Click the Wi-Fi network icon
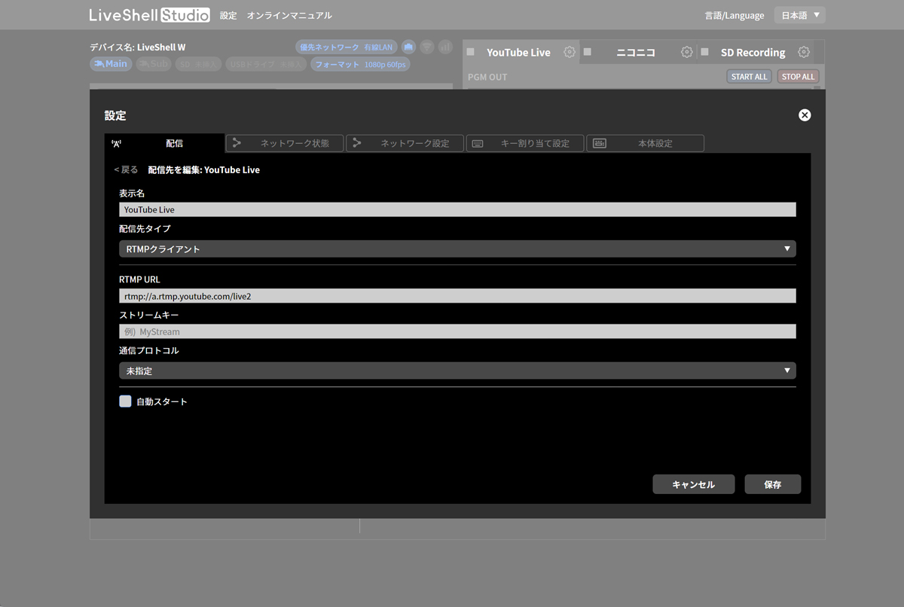The image size is (904, 607). point(426,47)
